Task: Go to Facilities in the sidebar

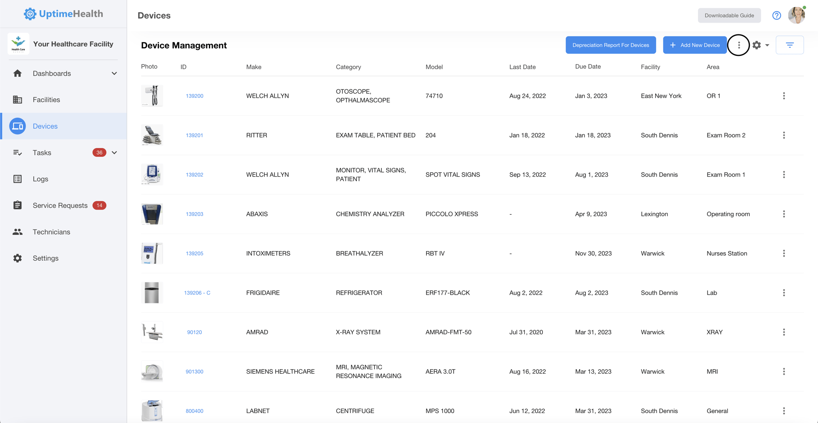Action: (46, 100)
